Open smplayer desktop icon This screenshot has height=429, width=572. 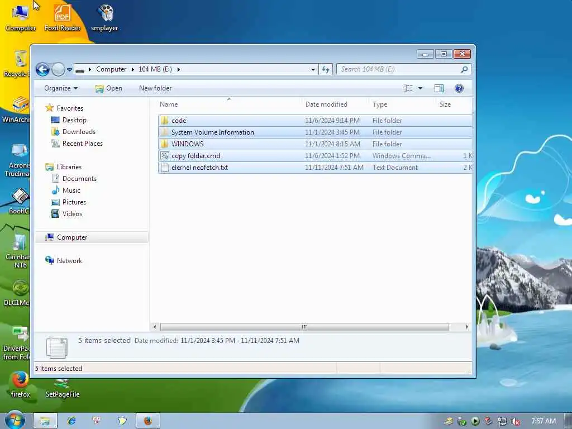[104, 18]
